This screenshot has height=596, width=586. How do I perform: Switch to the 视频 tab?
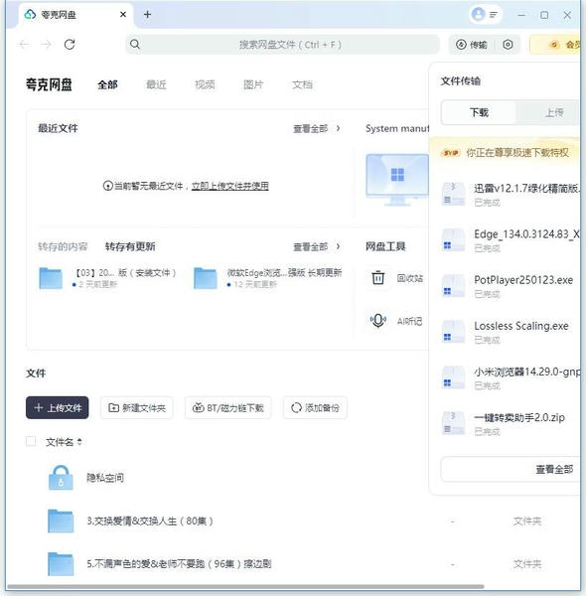tap(205, 84)
